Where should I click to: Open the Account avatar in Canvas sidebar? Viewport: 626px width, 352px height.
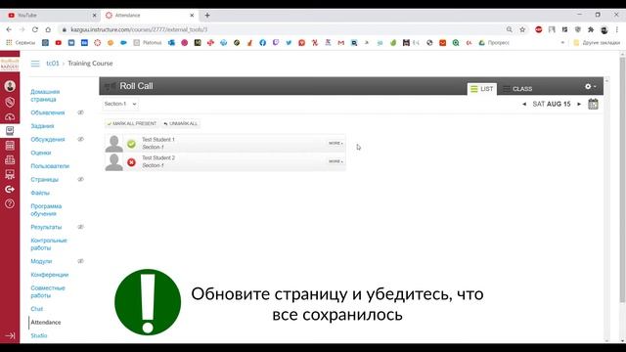coord(10,86)
